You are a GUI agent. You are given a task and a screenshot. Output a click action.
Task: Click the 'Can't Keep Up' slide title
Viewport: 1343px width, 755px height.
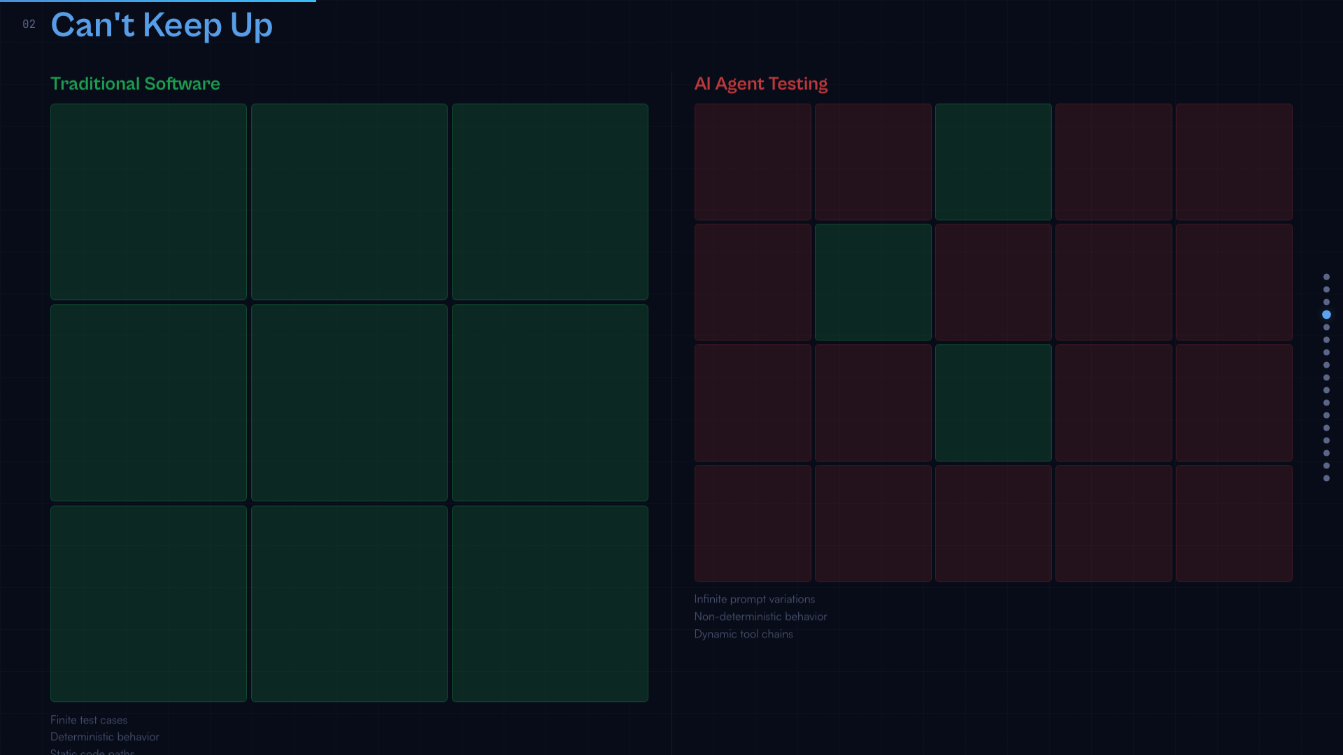(162, 25)
